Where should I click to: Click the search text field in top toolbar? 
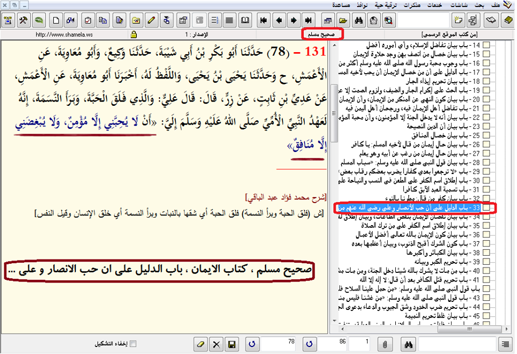(420, 21)
